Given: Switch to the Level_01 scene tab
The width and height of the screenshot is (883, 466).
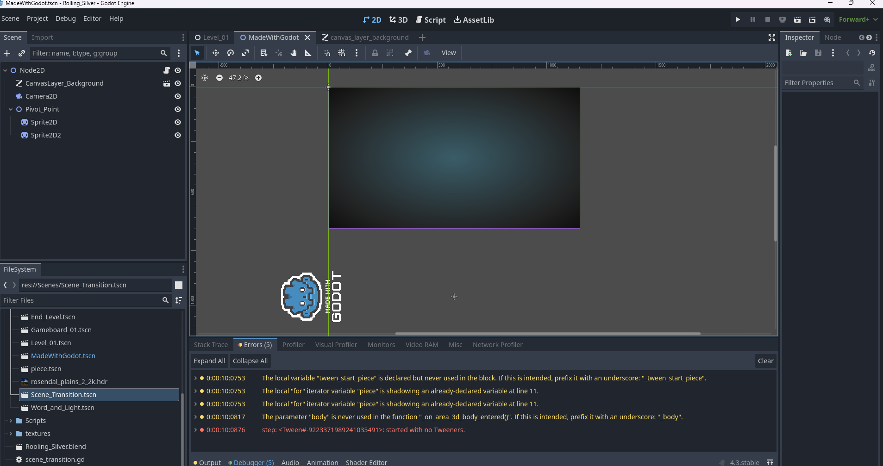Looking at the screenshot, I should click(x=212, y=37).
